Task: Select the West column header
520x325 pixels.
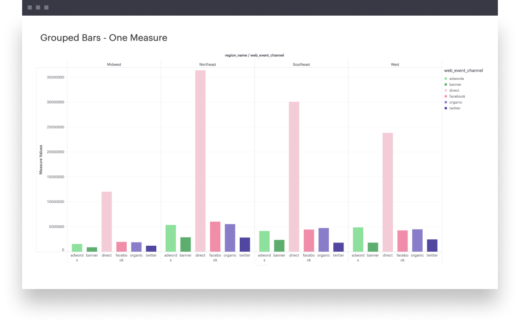Action: (x=395, y=65)
